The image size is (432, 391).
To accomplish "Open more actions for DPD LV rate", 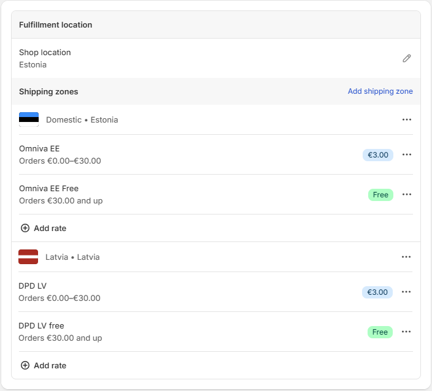I will tap(406, 292).
